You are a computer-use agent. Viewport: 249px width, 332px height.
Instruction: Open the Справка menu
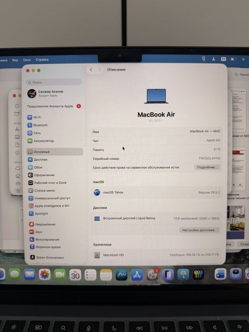[x=42, y=60]
